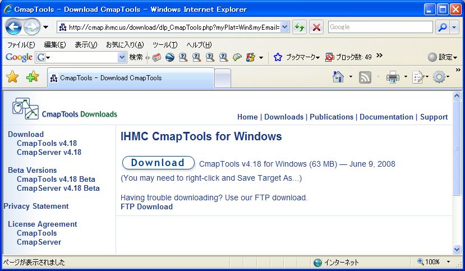Click the yellow Favorites Center star

point(12,77)
